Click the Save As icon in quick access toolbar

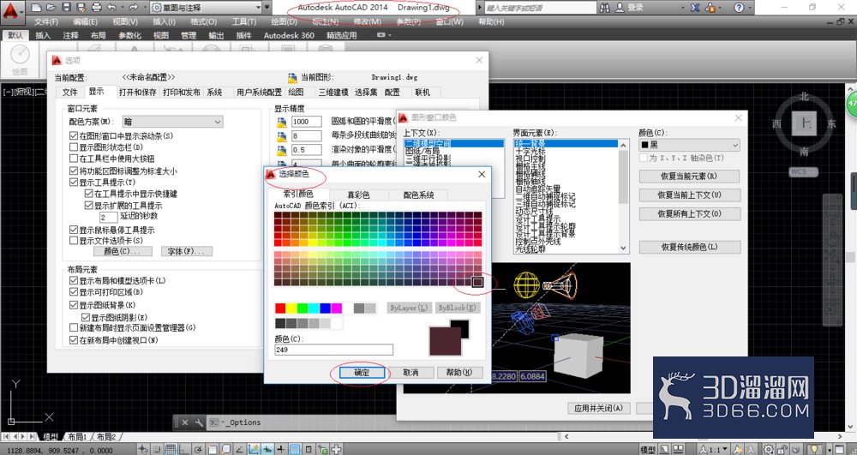point(81,8)
